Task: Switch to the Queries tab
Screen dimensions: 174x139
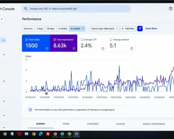Action: (x=40, y=124)
